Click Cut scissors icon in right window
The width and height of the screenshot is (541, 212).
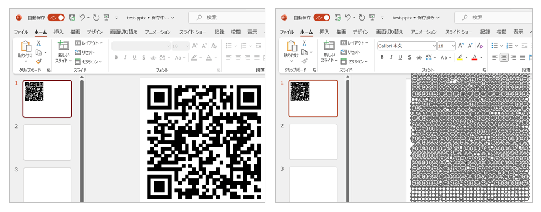(x=304, y=43)
